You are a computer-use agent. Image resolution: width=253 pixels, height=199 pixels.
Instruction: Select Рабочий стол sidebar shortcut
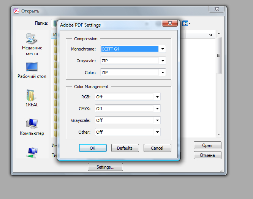coord(32,70)
